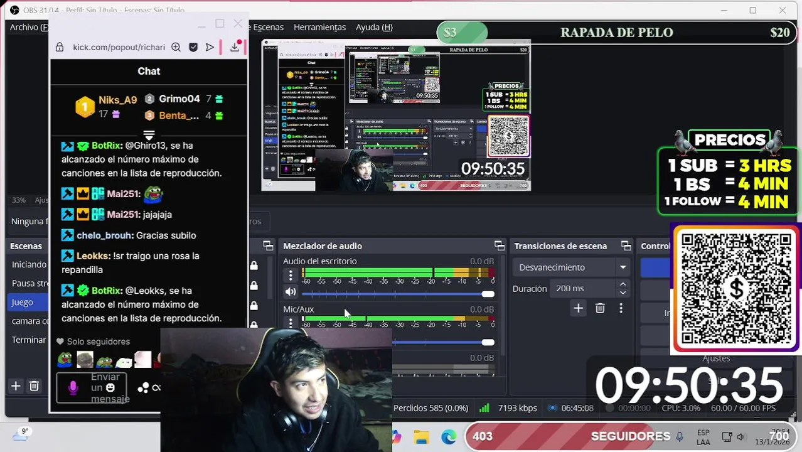Viewport: 802px width, 452px height.
Task: Open the Archivo menu in OBS
Action: (x=29, y=27)
